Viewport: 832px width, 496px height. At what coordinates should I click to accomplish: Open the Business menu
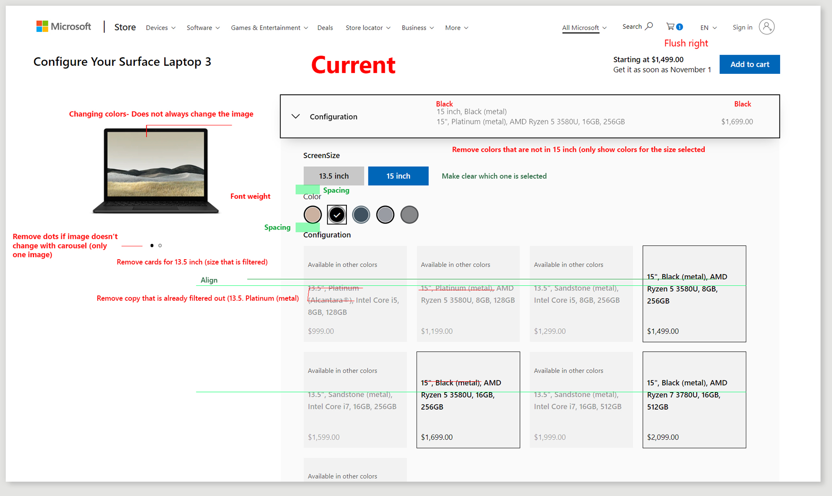(x=417, y=28)
